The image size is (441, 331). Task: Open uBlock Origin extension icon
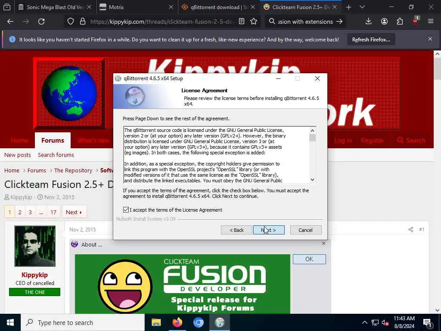click(416, 21)
